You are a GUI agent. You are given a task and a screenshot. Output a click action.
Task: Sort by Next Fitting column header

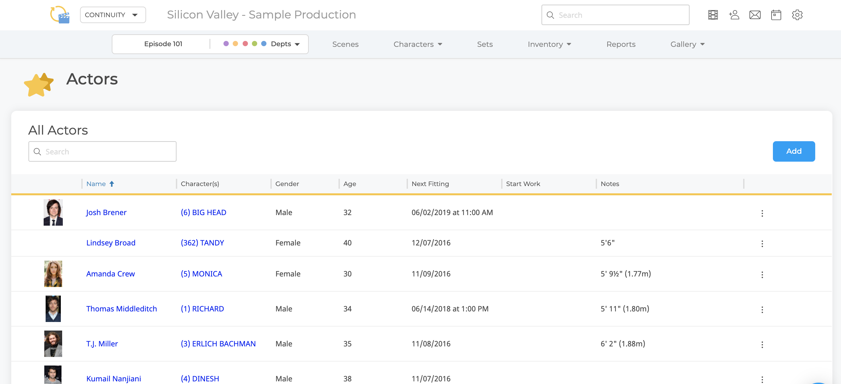click(x=430, y=184)
